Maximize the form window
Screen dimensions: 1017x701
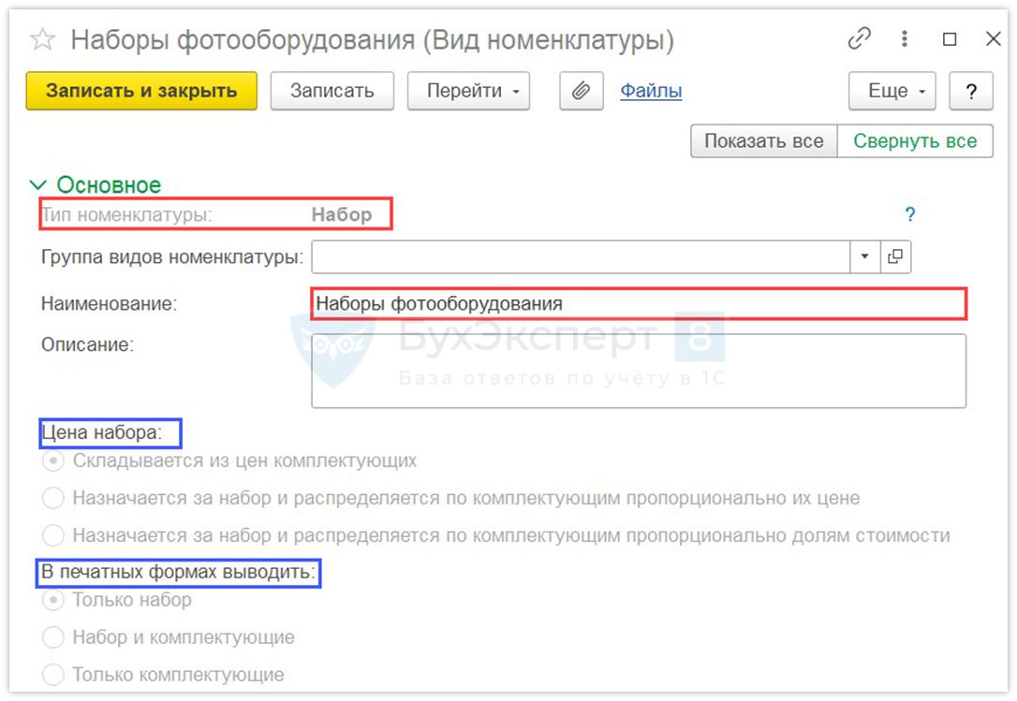point(949,39)
